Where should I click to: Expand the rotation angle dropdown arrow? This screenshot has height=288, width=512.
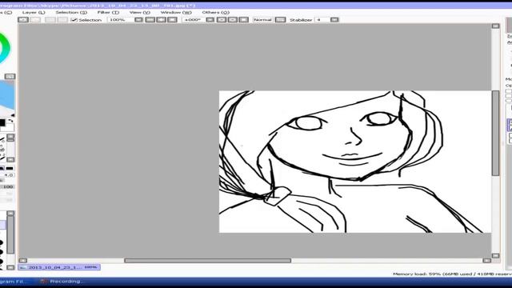(x=210, y=20)
